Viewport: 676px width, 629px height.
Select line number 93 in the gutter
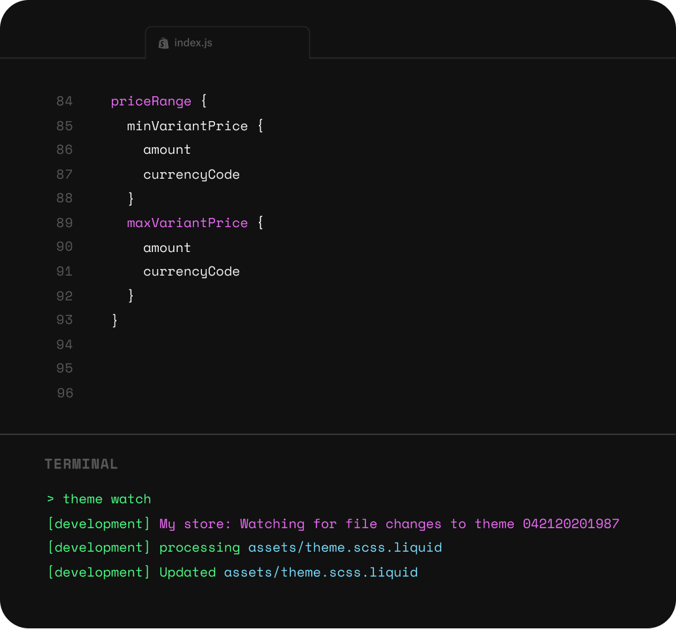coord(65,320)
